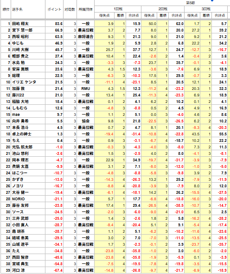Image resolution: width=230 pixels, height=274 pixels.
Task: Select player name 稲脇 大地
Action: [x=20, y=102]
